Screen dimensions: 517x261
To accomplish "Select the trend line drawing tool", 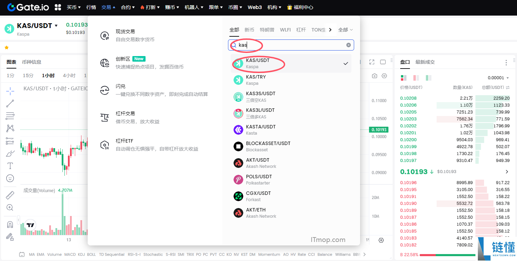I will [x=10, y=103].
